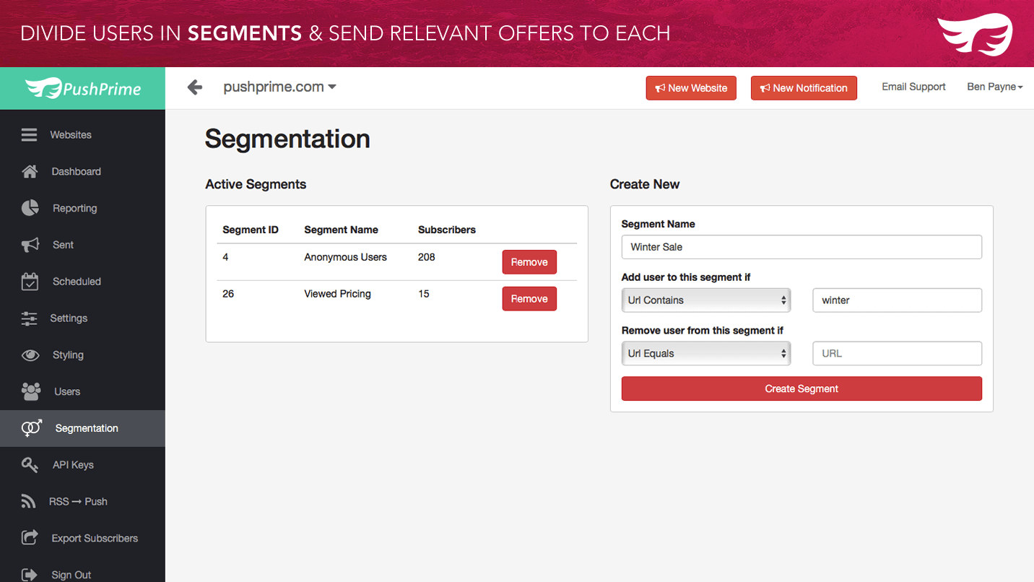Open RSS → Push page
Image resolution: width=1034 pixels, height=582 pixels.
[x=78, y=502]
